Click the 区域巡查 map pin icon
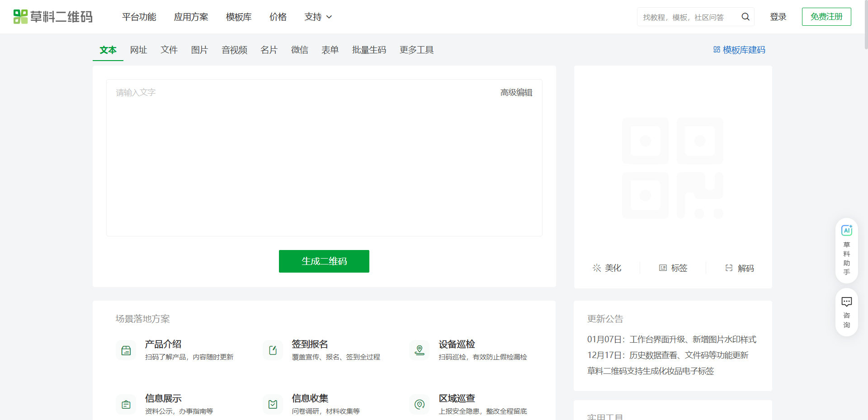Viewport: 868px width, 420px height. click(x=420, y=404)
